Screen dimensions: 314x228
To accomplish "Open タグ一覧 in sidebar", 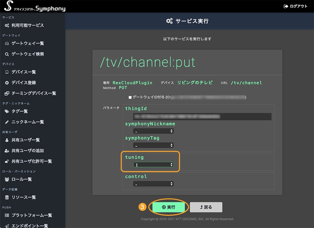I will 20,111.
